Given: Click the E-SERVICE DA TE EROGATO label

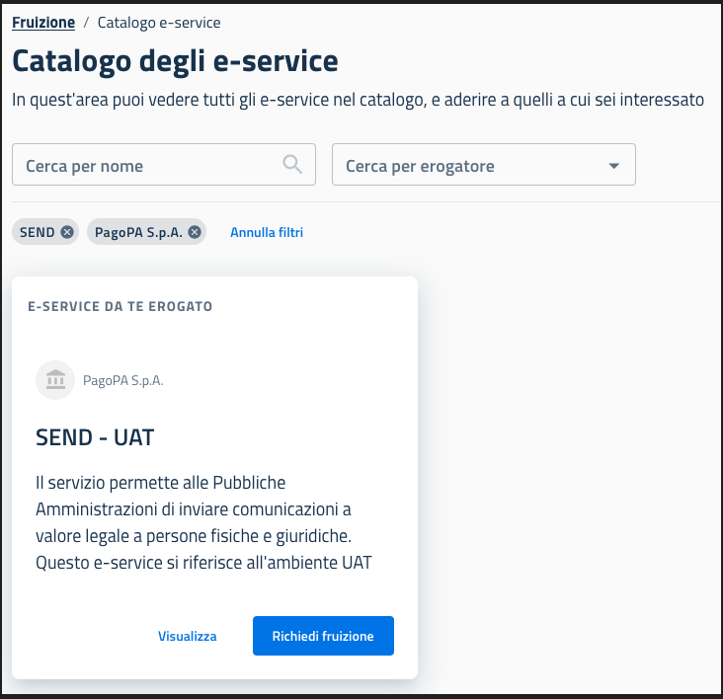Looking at the screenshot, I should pos(120,306).
